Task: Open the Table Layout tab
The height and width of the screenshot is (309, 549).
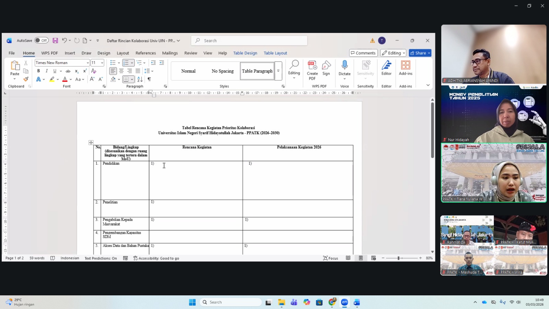Action: coord(275,53)
